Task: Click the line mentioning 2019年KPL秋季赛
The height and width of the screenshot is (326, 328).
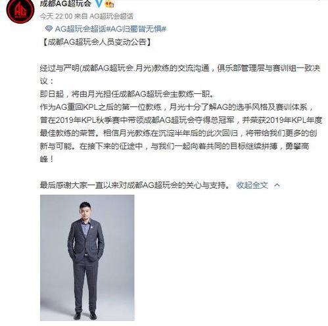Action: [181, 120]
